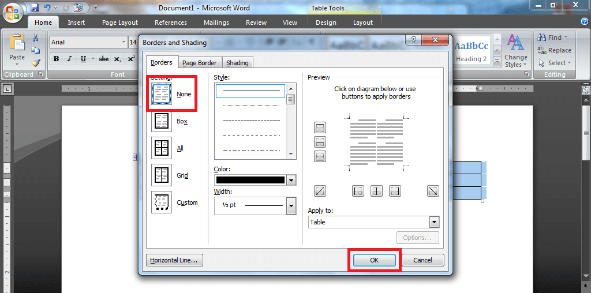The image size is (591, 293).
Task: Click the Paste clipboard icon
Action: coord(17,42)
